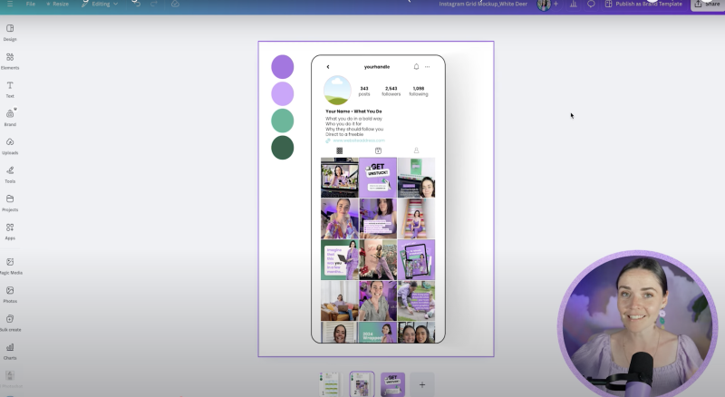This screenshot has width=725, height=397.
Task: Click the '343 posts' count
Action: tap(364, 92)
